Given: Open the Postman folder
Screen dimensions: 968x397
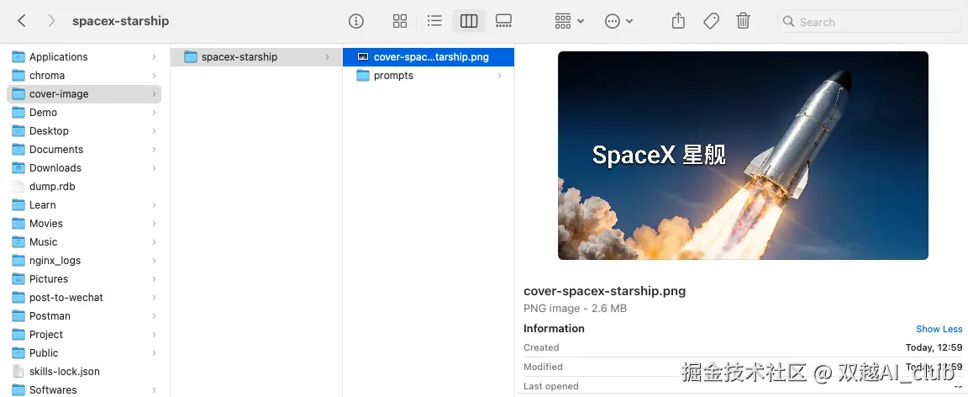Looking at the screenshot, I should (84, 316).
